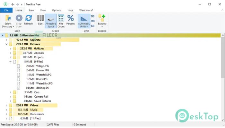The image size is (225, 128).
Task: Click the Documents folder icon
Action: [11, 114]
